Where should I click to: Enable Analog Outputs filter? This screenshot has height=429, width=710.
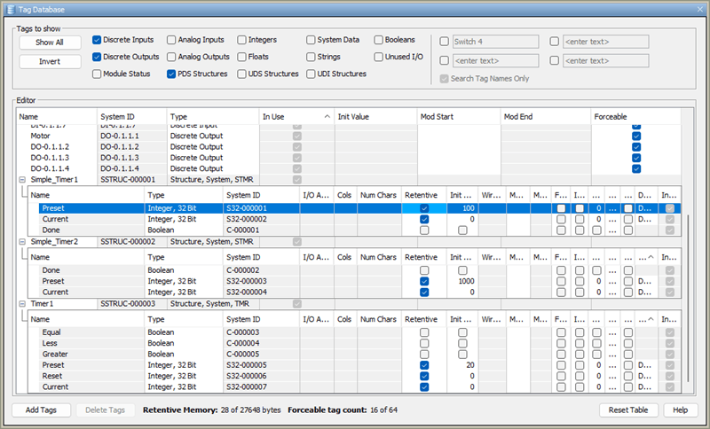[x=171, y=57]
